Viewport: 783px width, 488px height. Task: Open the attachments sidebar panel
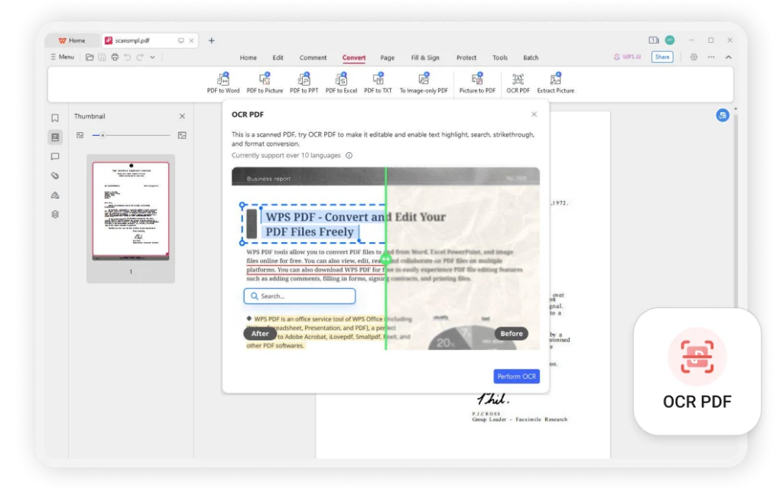click(55, 176)
